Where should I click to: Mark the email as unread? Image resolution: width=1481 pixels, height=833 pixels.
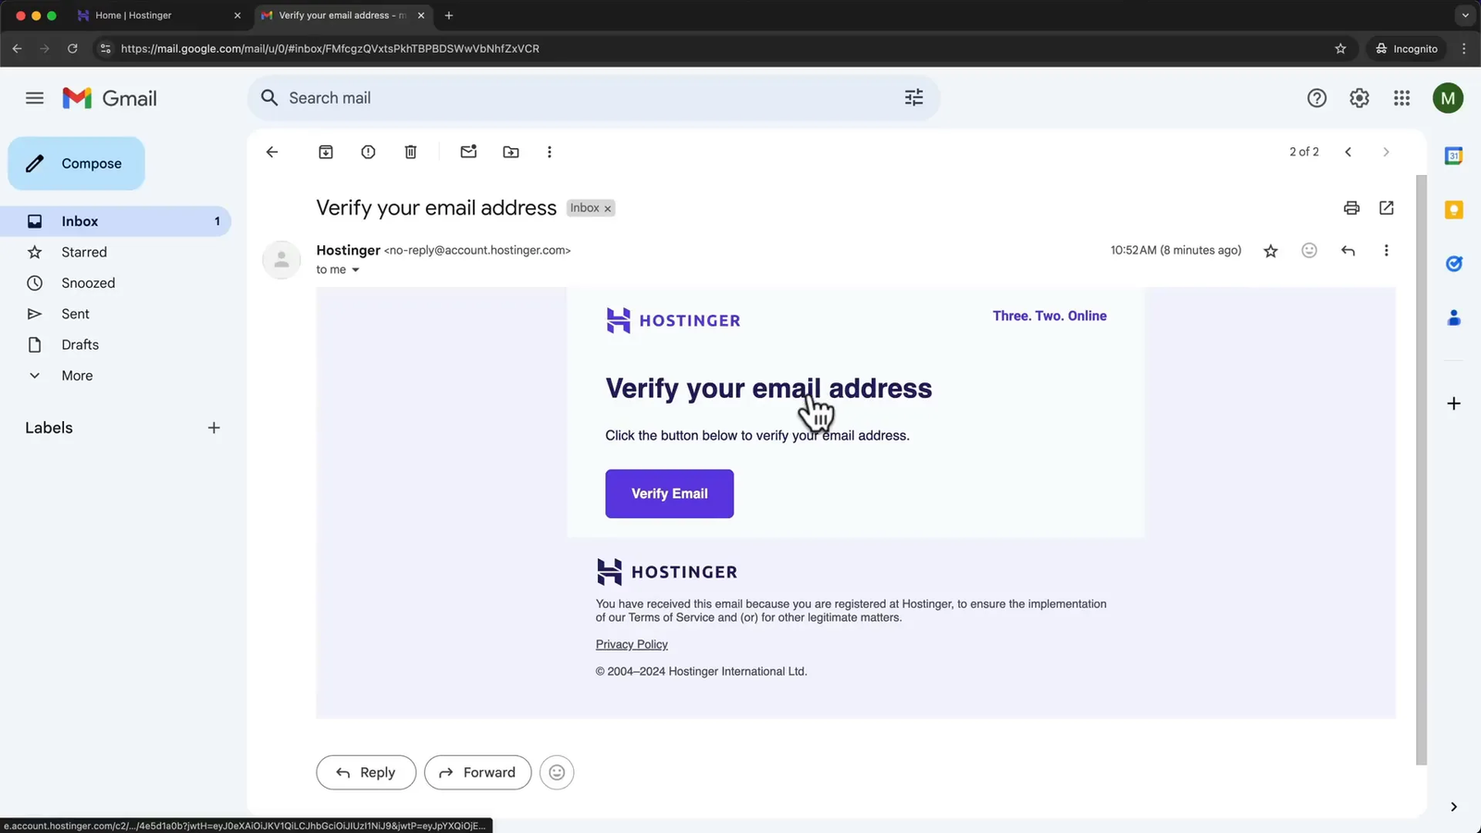point(468,152)
